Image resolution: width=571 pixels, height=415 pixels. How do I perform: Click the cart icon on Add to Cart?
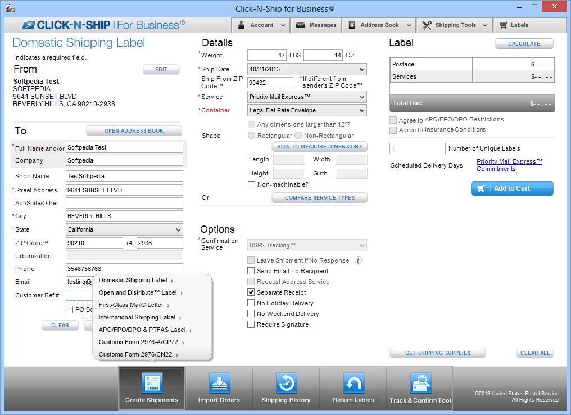point(481,188)
